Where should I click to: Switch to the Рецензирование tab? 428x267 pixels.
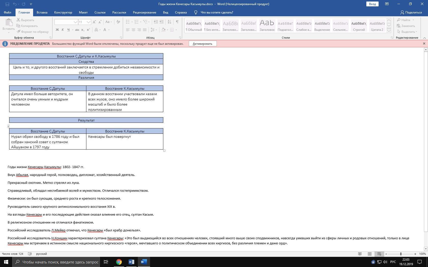click(x=144, y=12)
